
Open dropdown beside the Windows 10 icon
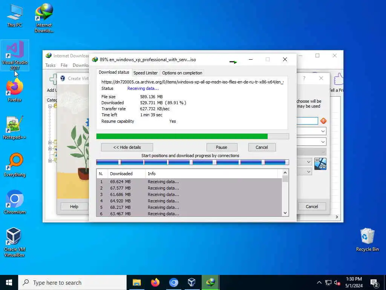pyautogui.click(x=308, y=162)
